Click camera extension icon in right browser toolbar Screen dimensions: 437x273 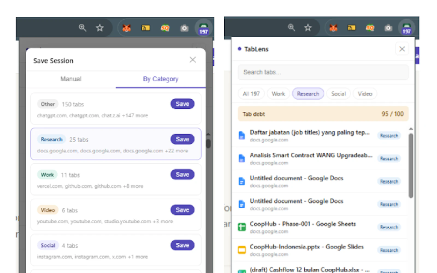388,28
